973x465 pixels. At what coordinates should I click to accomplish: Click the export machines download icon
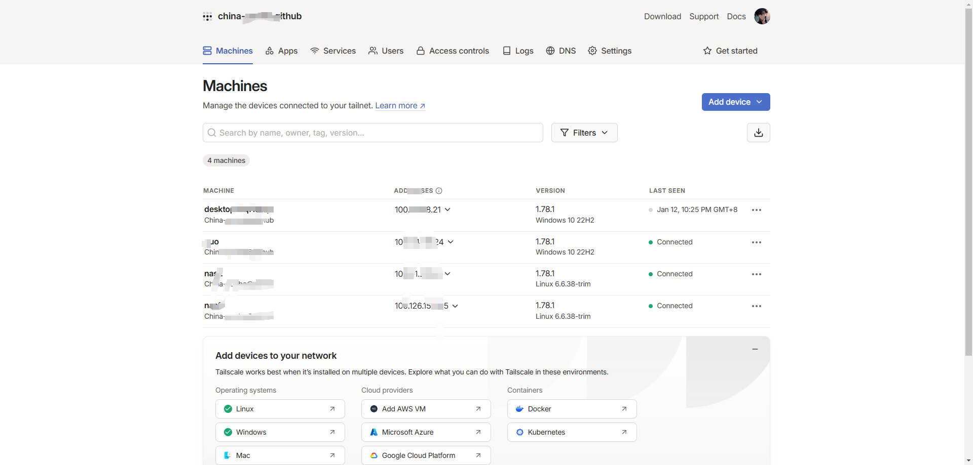click(758, 133)
